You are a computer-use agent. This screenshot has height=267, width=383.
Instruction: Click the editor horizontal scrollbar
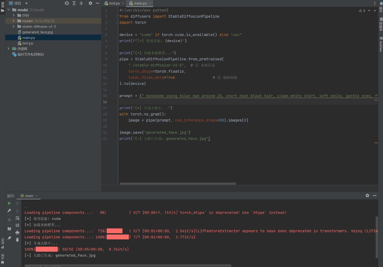(178, 183)
